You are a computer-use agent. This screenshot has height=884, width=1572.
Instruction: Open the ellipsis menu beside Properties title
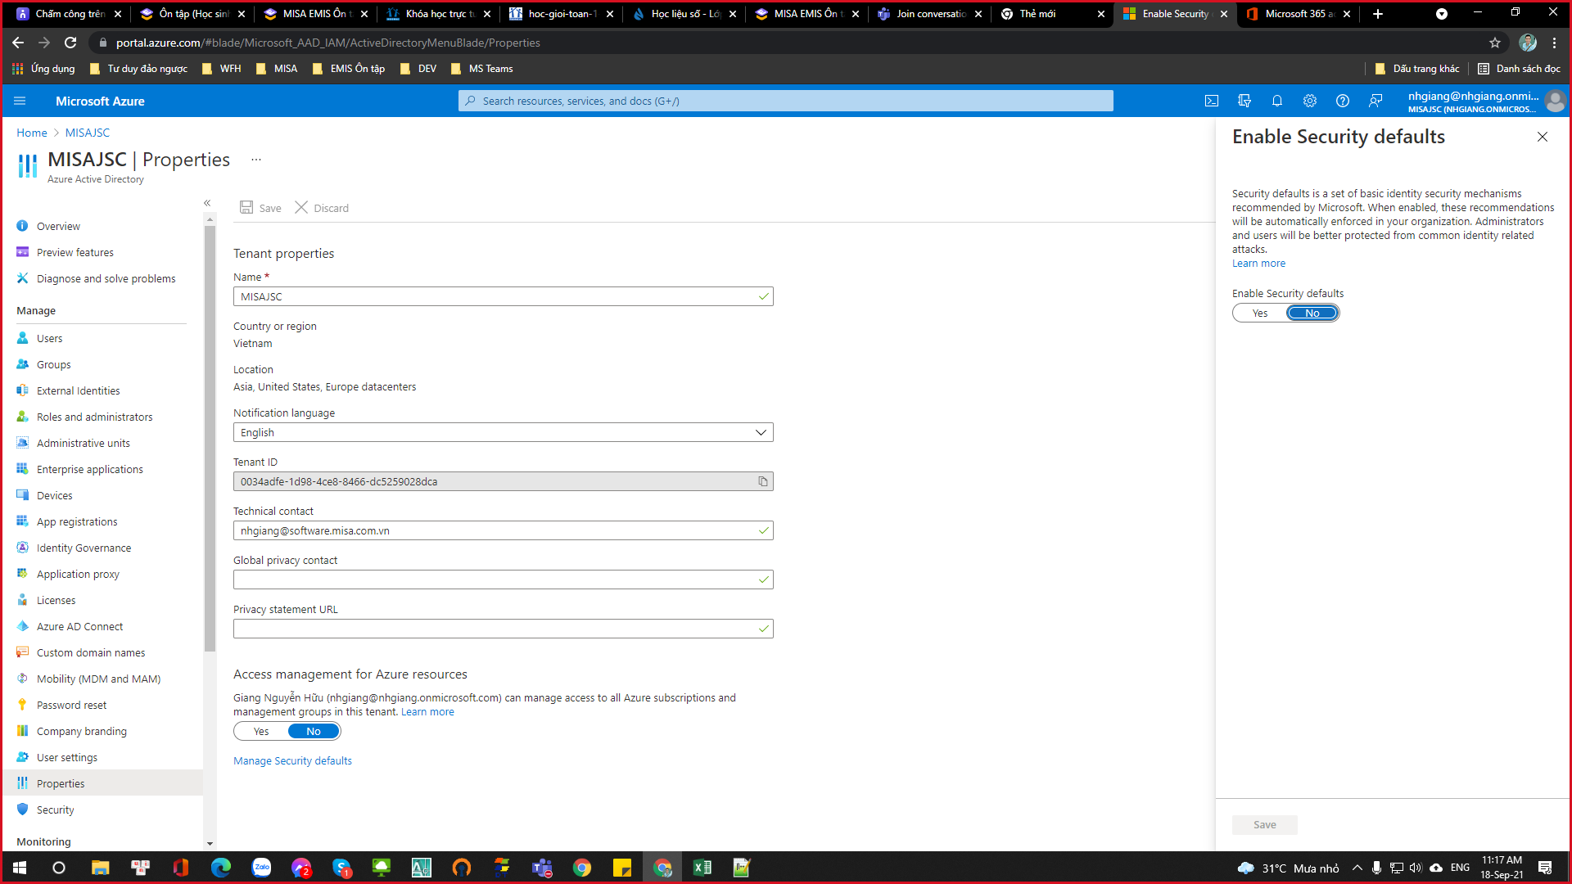tap(256, 160)
